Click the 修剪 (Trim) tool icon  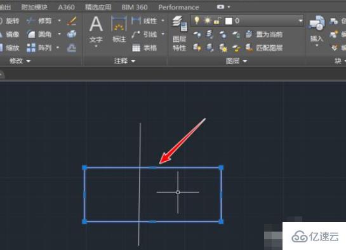30,21
